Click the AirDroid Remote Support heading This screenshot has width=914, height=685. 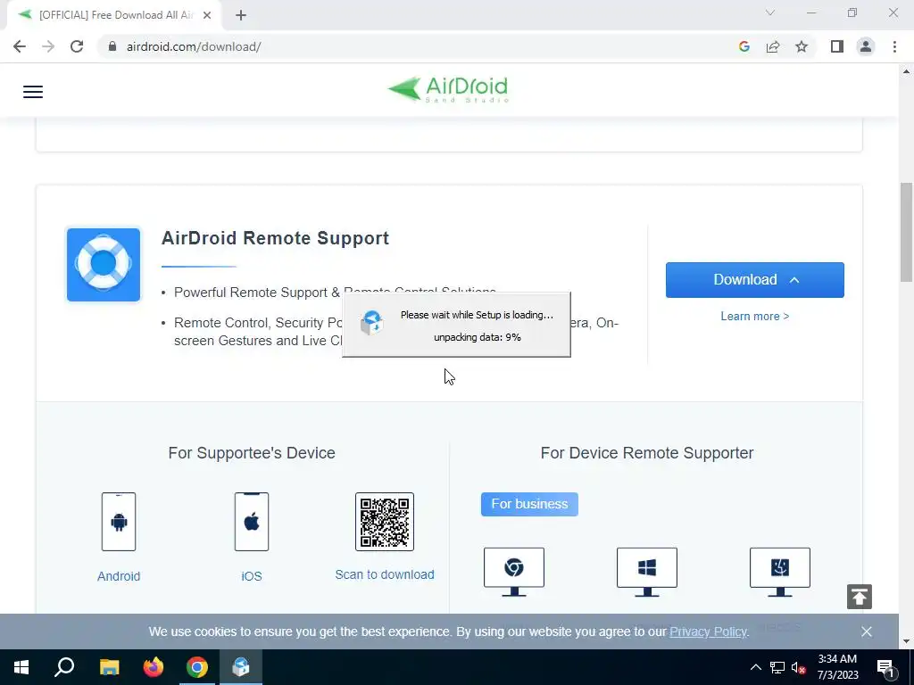click(275, 238)
